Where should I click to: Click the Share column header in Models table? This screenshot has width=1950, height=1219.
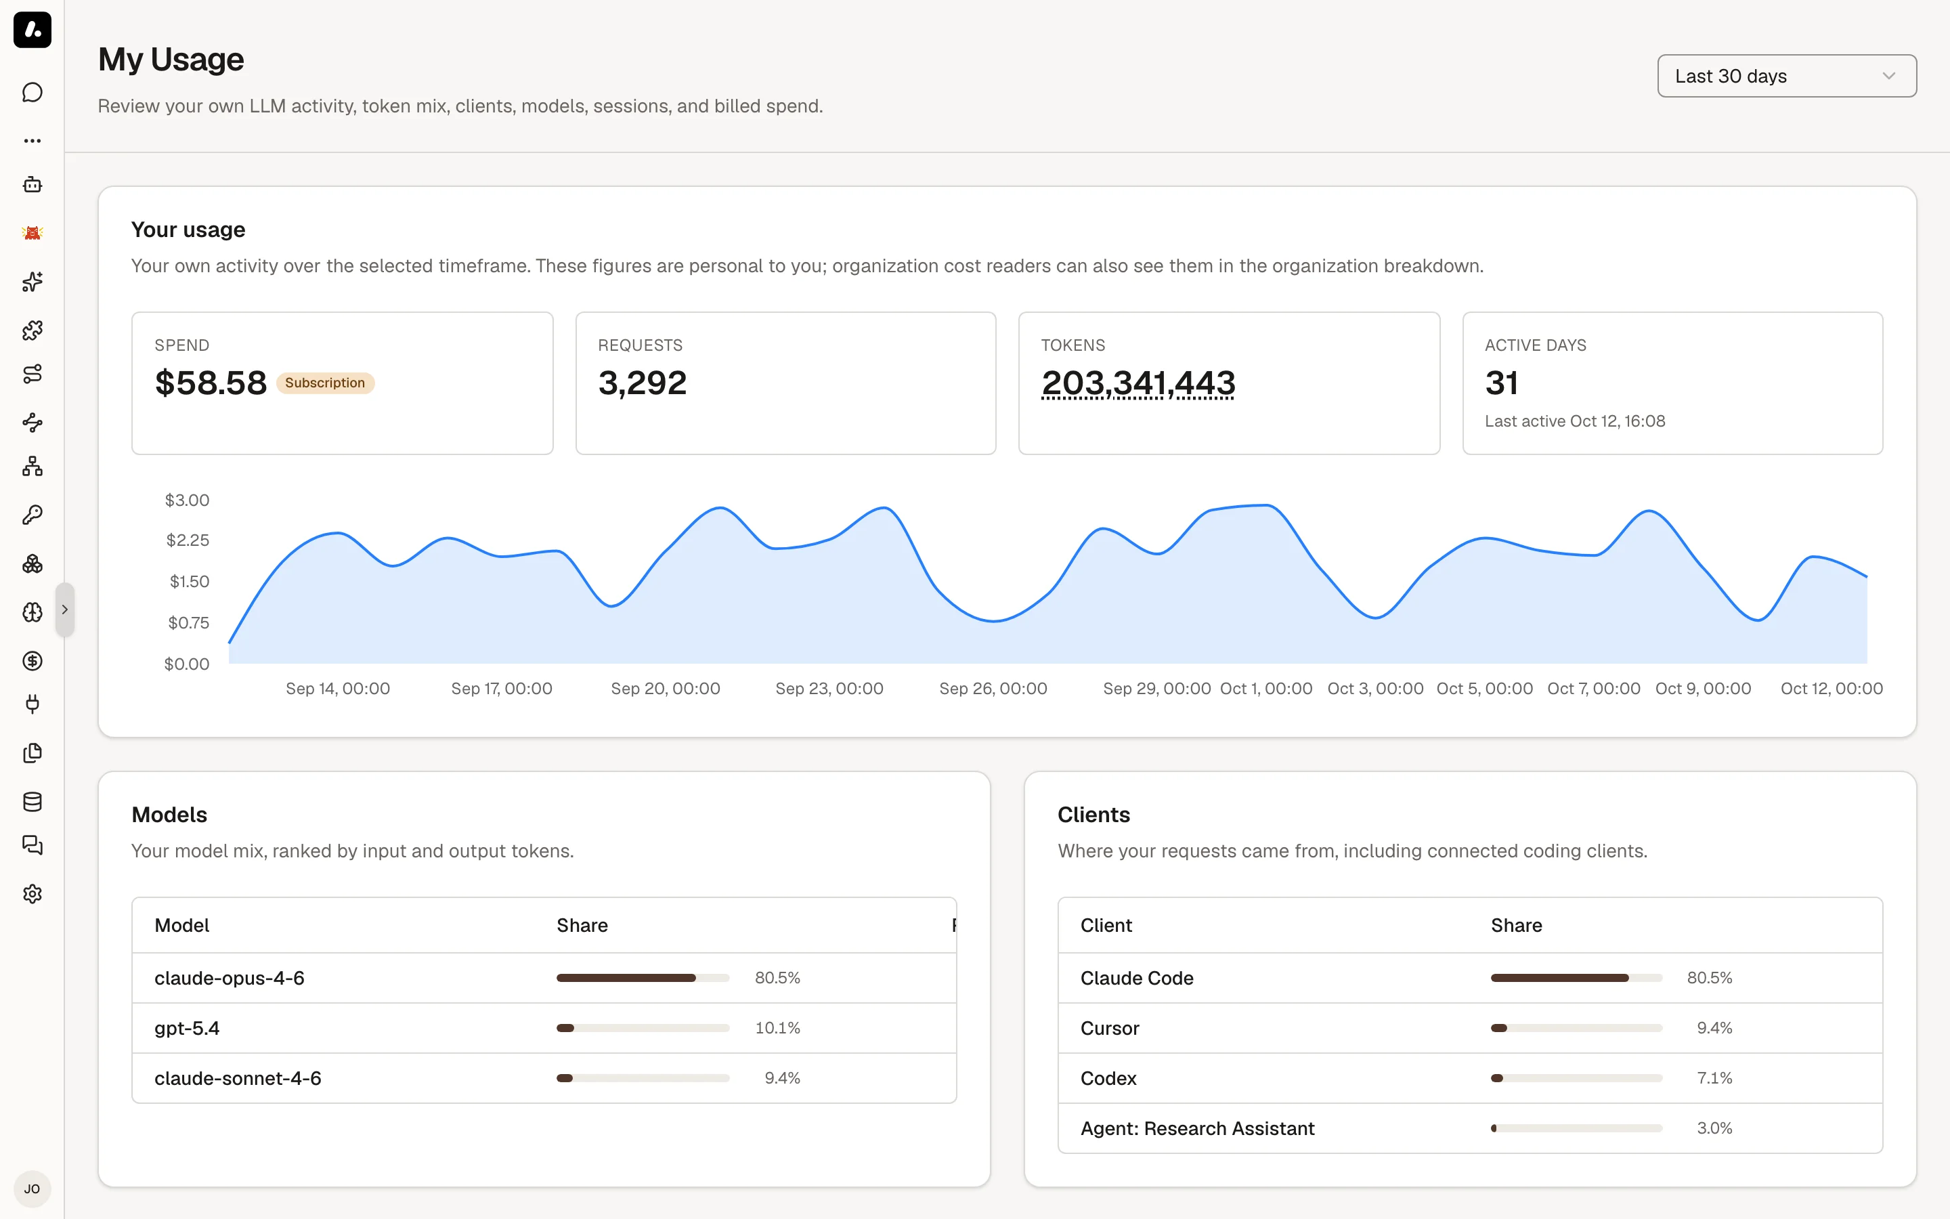[x=582, y=926]
